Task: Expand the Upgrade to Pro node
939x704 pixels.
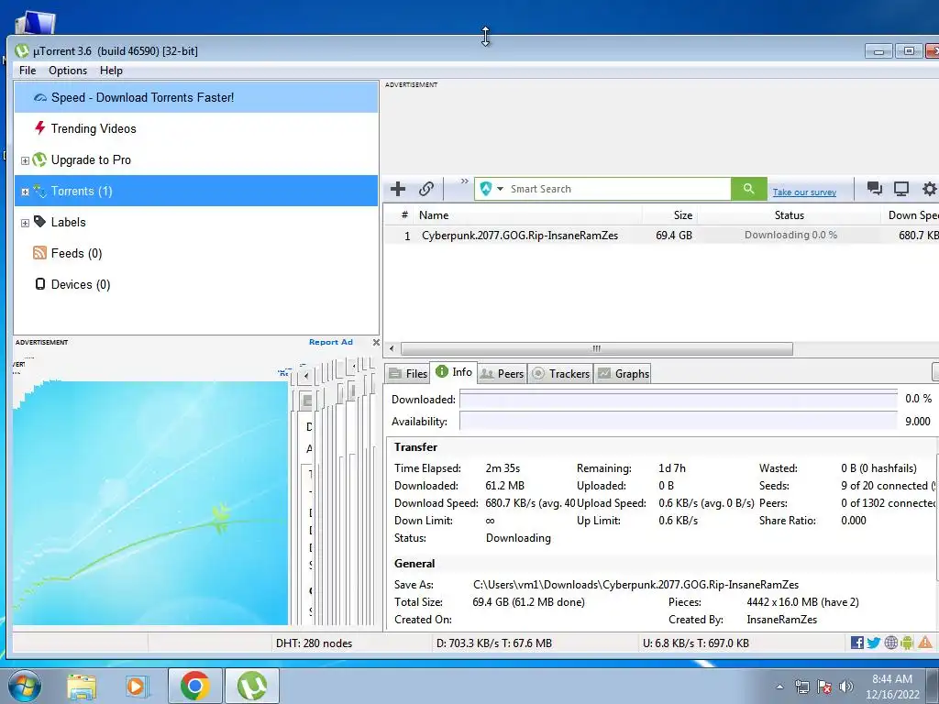Action: click(25, 160)
